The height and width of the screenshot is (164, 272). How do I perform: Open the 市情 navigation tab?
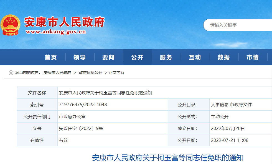point(253,57)
